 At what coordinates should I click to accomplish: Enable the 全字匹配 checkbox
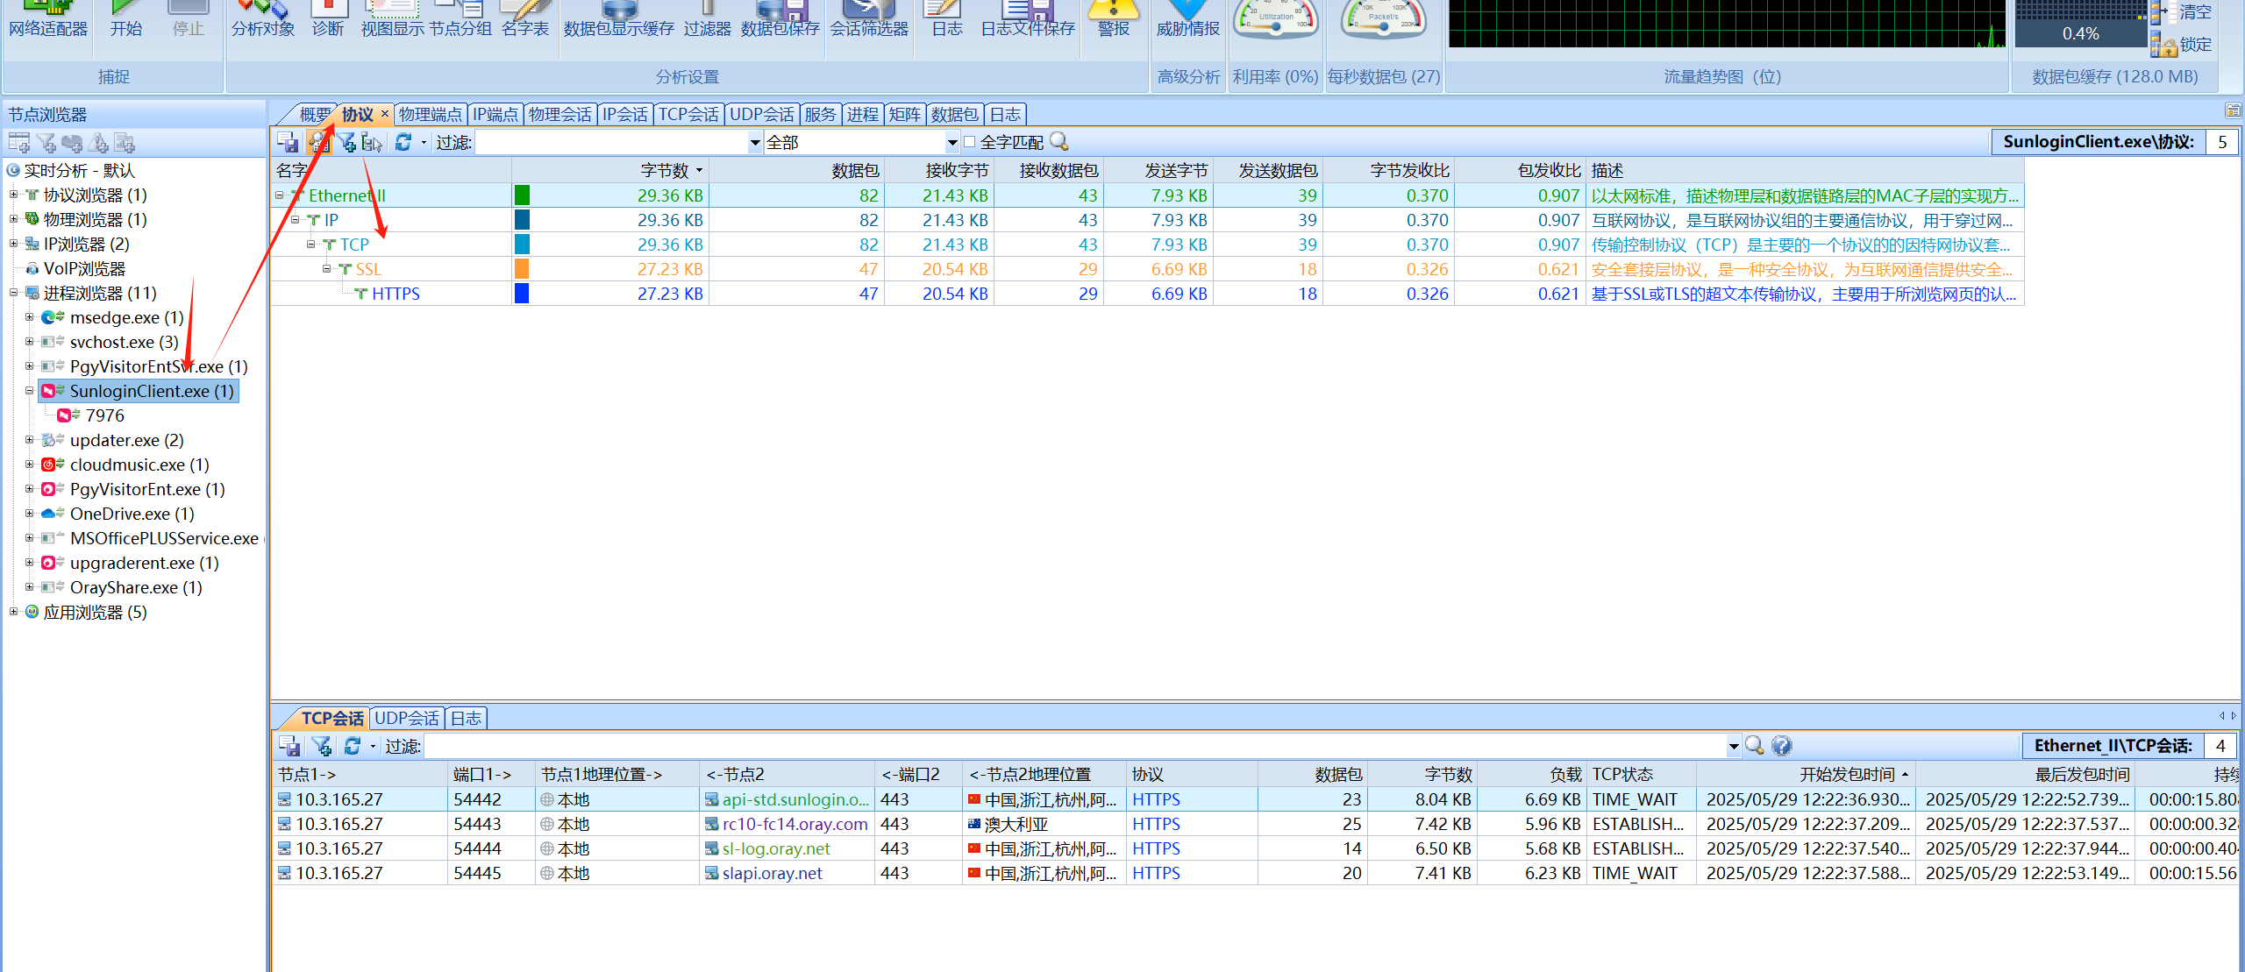coord(970,142)
